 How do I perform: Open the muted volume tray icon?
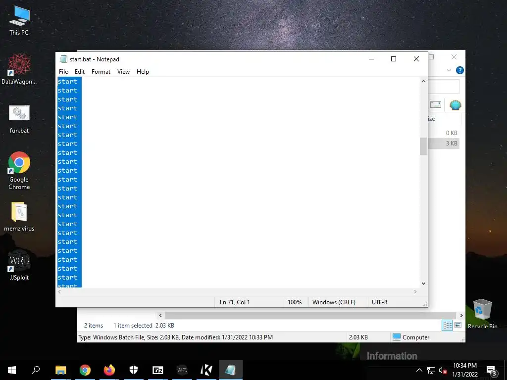(443, 370)
